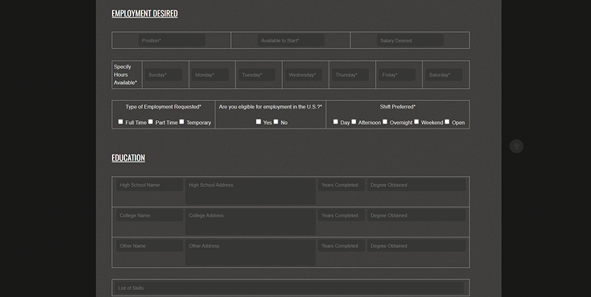Select No for U.S. employment eligibility

tap(276, 122)
